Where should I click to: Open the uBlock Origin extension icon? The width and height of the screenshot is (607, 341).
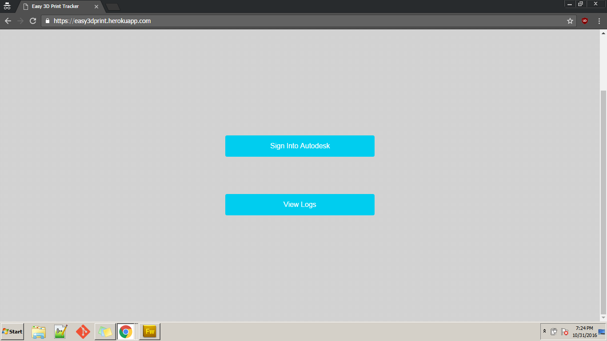point(585,21)
